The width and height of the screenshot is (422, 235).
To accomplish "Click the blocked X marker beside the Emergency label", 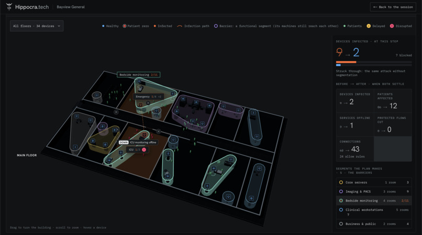I will click(x=148, y=103).
